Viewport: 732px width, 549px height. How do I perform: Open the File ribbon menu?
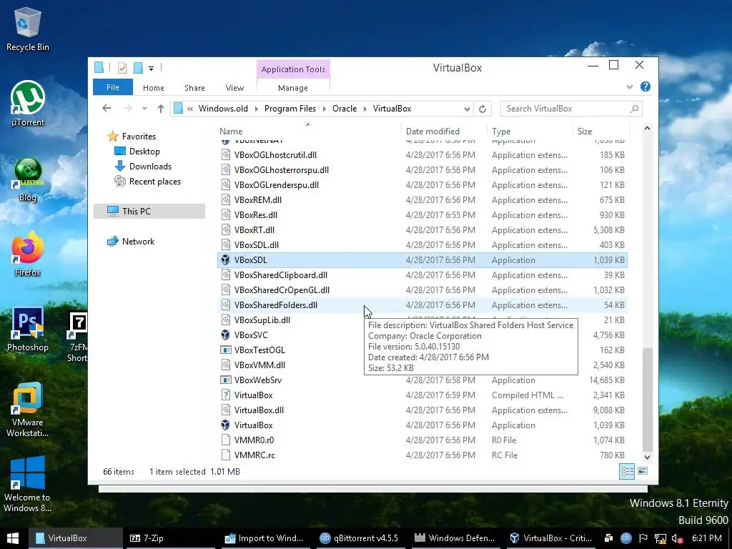[112, 87]
